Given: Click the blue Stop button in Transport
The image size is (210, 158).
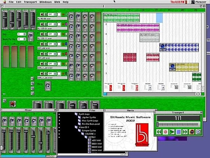Looking at the screenshot, I should tap(178, 132).
